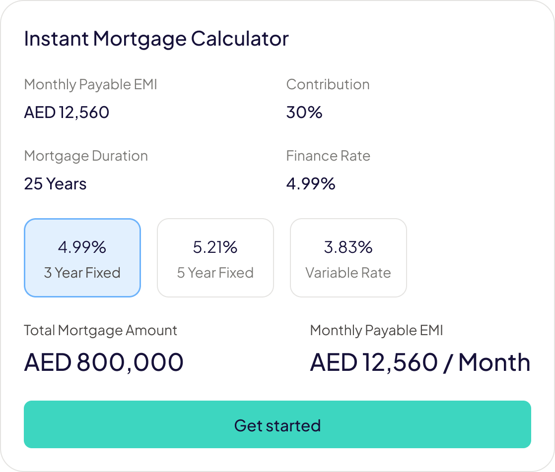Click the 4.99% text in highlighted card
Image resolution: width=555 pixels, height=472 pixels.
pyautogui.click(x=82, y=247)
